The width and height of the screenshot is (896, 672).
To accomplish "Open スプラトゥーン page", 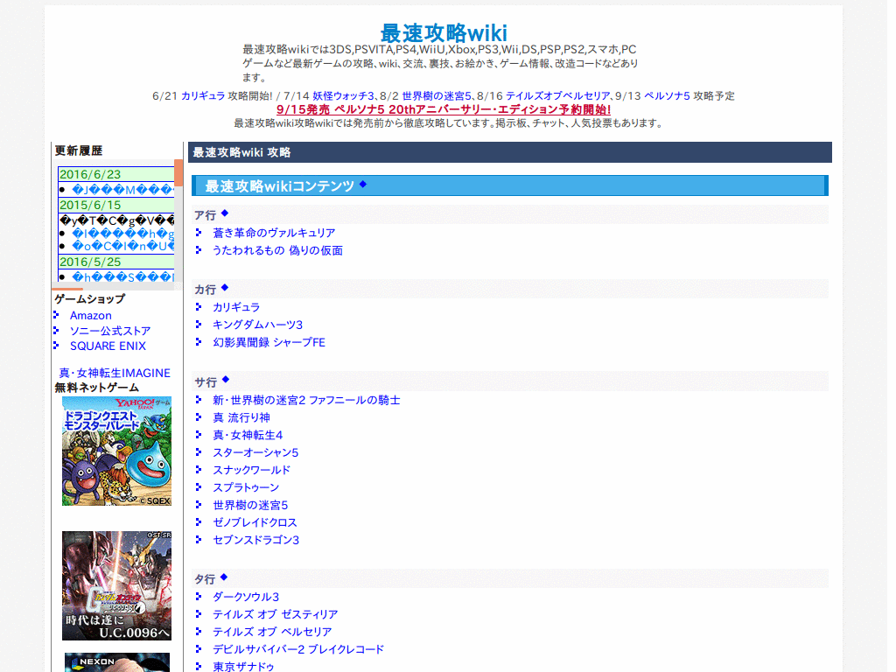I will point(246,487).
